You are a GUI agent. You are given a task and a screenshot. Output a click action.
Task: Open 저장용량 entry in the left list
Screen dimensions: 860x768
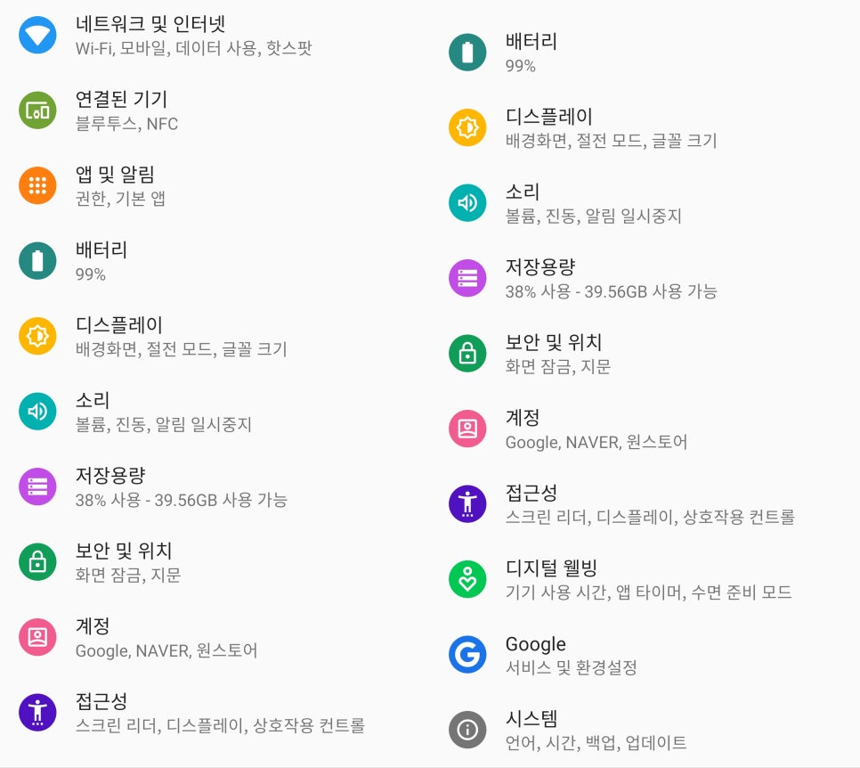tap(215, 486)
